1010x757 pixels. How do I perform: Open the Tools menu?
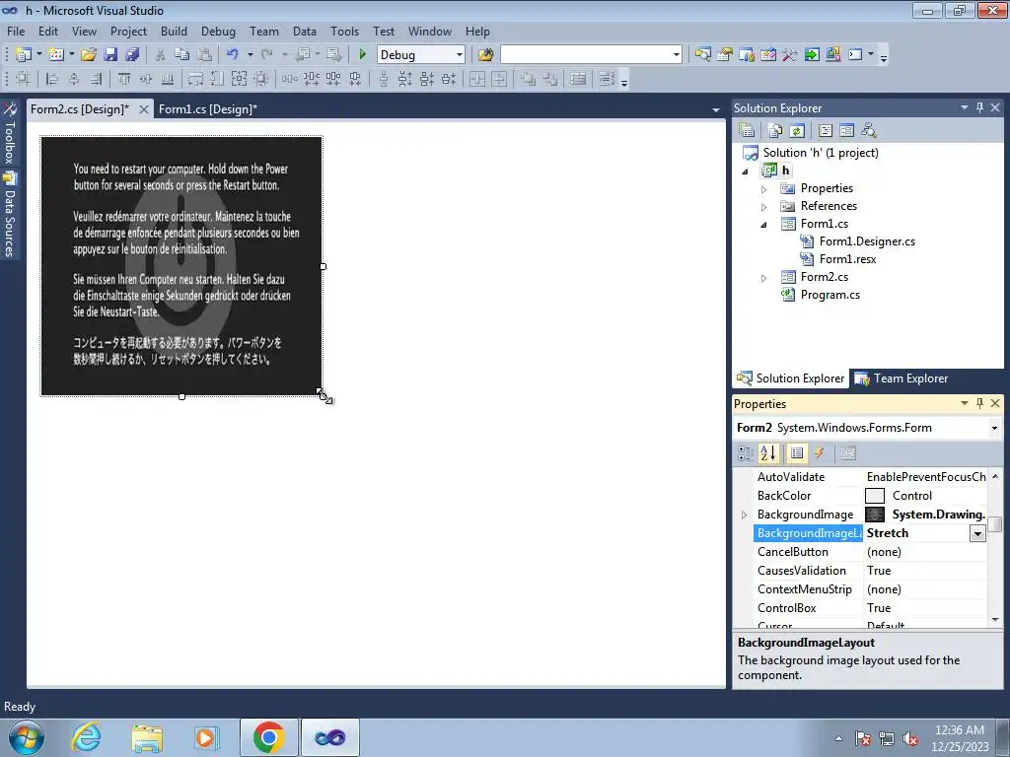344,31
